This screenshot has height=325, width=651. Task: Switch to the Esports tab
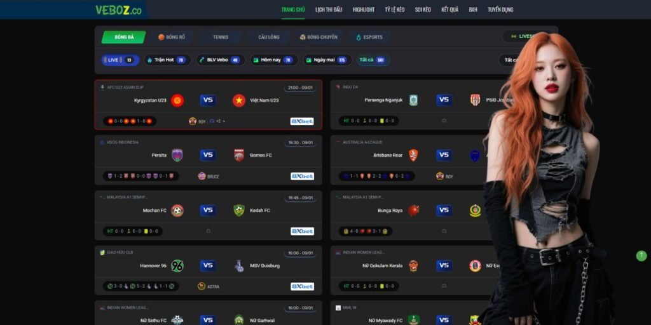point(369,37)
